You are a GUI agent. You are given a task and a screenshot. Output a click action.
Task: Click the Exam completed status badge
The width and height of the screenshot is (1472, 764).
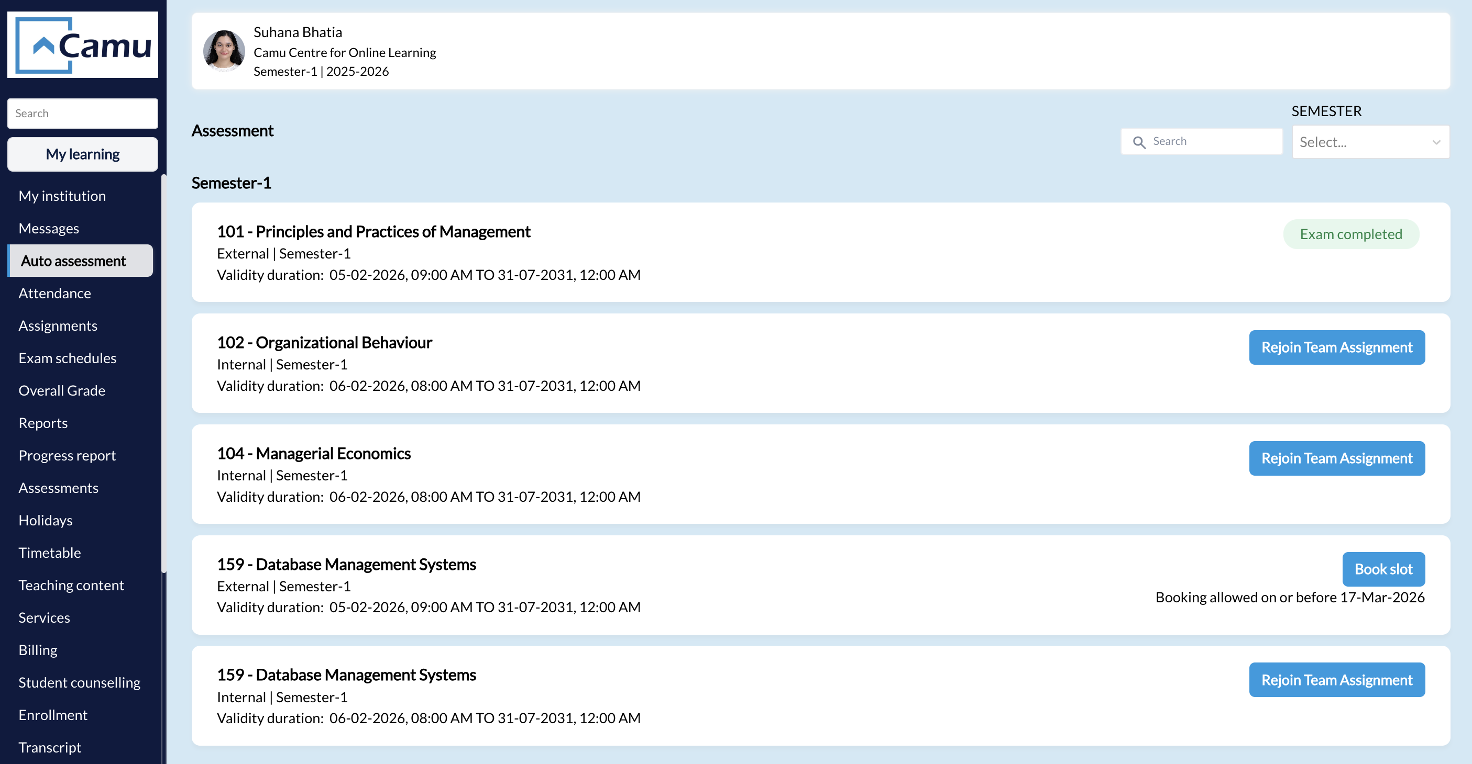pyautogui.click(x=1350, y=234)
